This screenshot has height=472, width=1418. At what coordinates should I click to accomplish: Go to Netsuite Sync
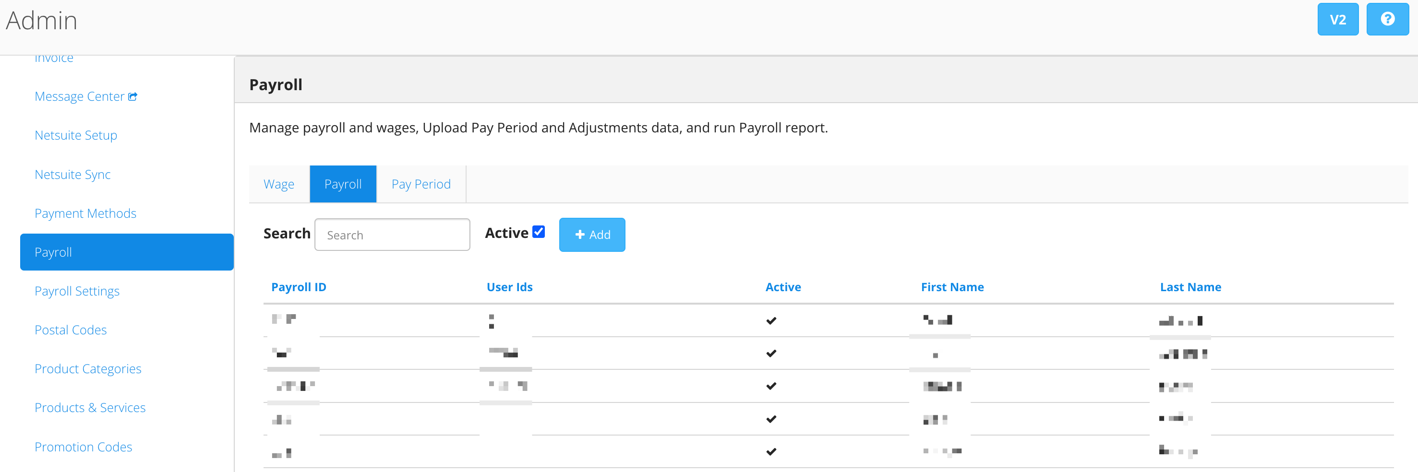pos(72,175)
